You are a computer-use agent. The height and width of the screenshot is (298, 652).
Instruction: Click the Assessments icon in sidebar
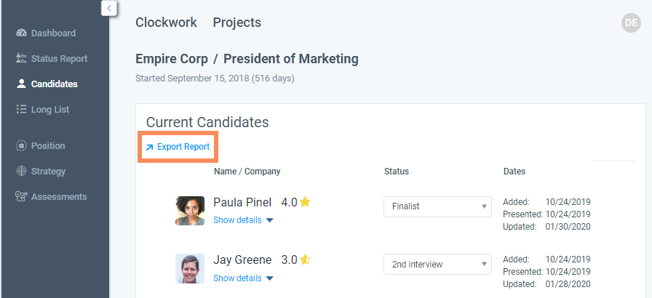21,197
